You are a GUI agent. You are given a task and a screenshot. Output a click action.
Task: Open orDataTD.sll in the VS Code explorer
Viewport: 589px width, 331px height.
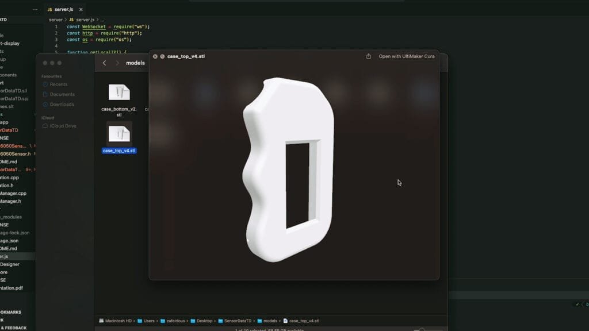[x=14, y=91]
